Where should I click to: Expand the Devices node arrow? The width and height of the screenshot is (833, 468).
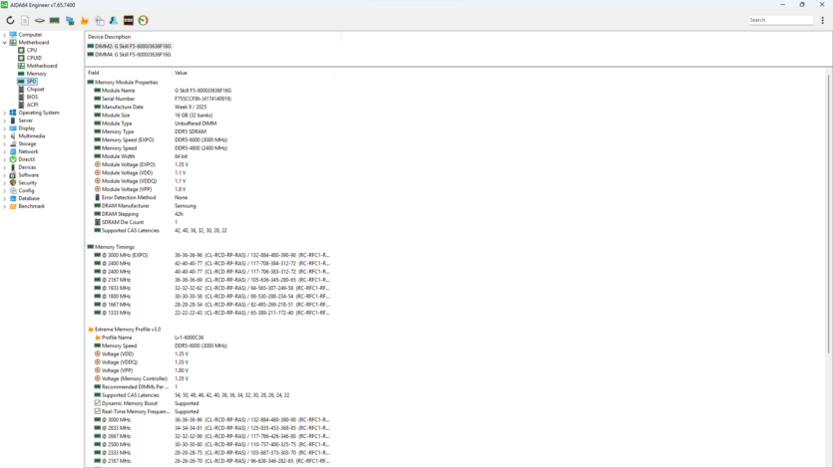pos(5,167)
